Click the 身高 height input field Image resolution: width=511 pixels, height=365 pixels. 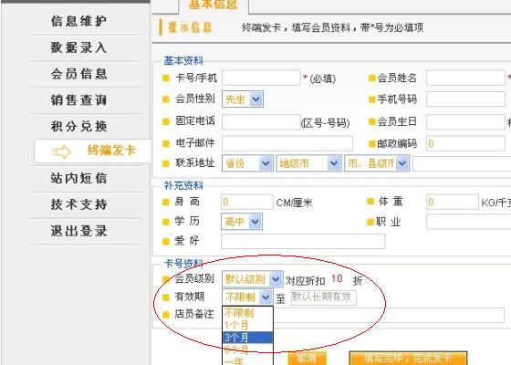click(247, 202)
